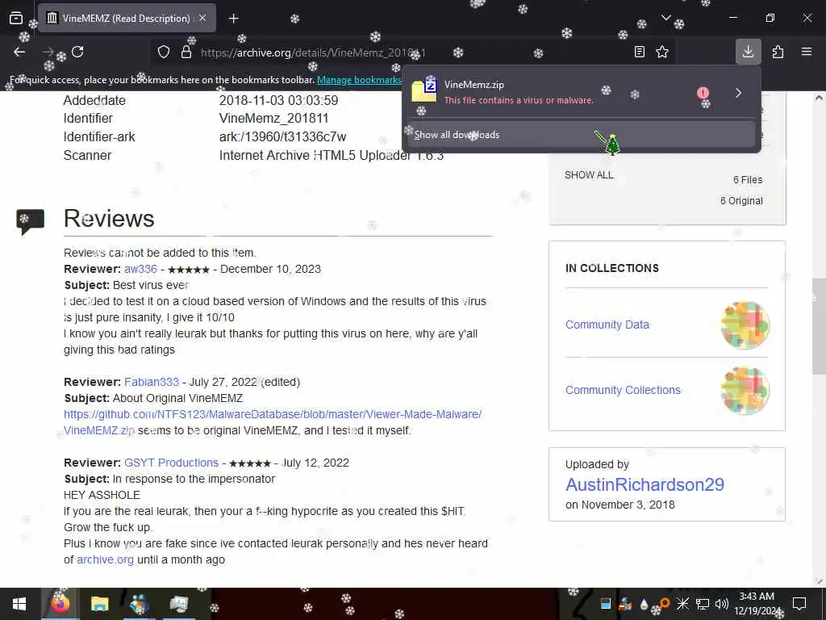Viewport: 826px width, 620px height.
Task: Click the 6 Files count
Action: (x=748, y=180)
